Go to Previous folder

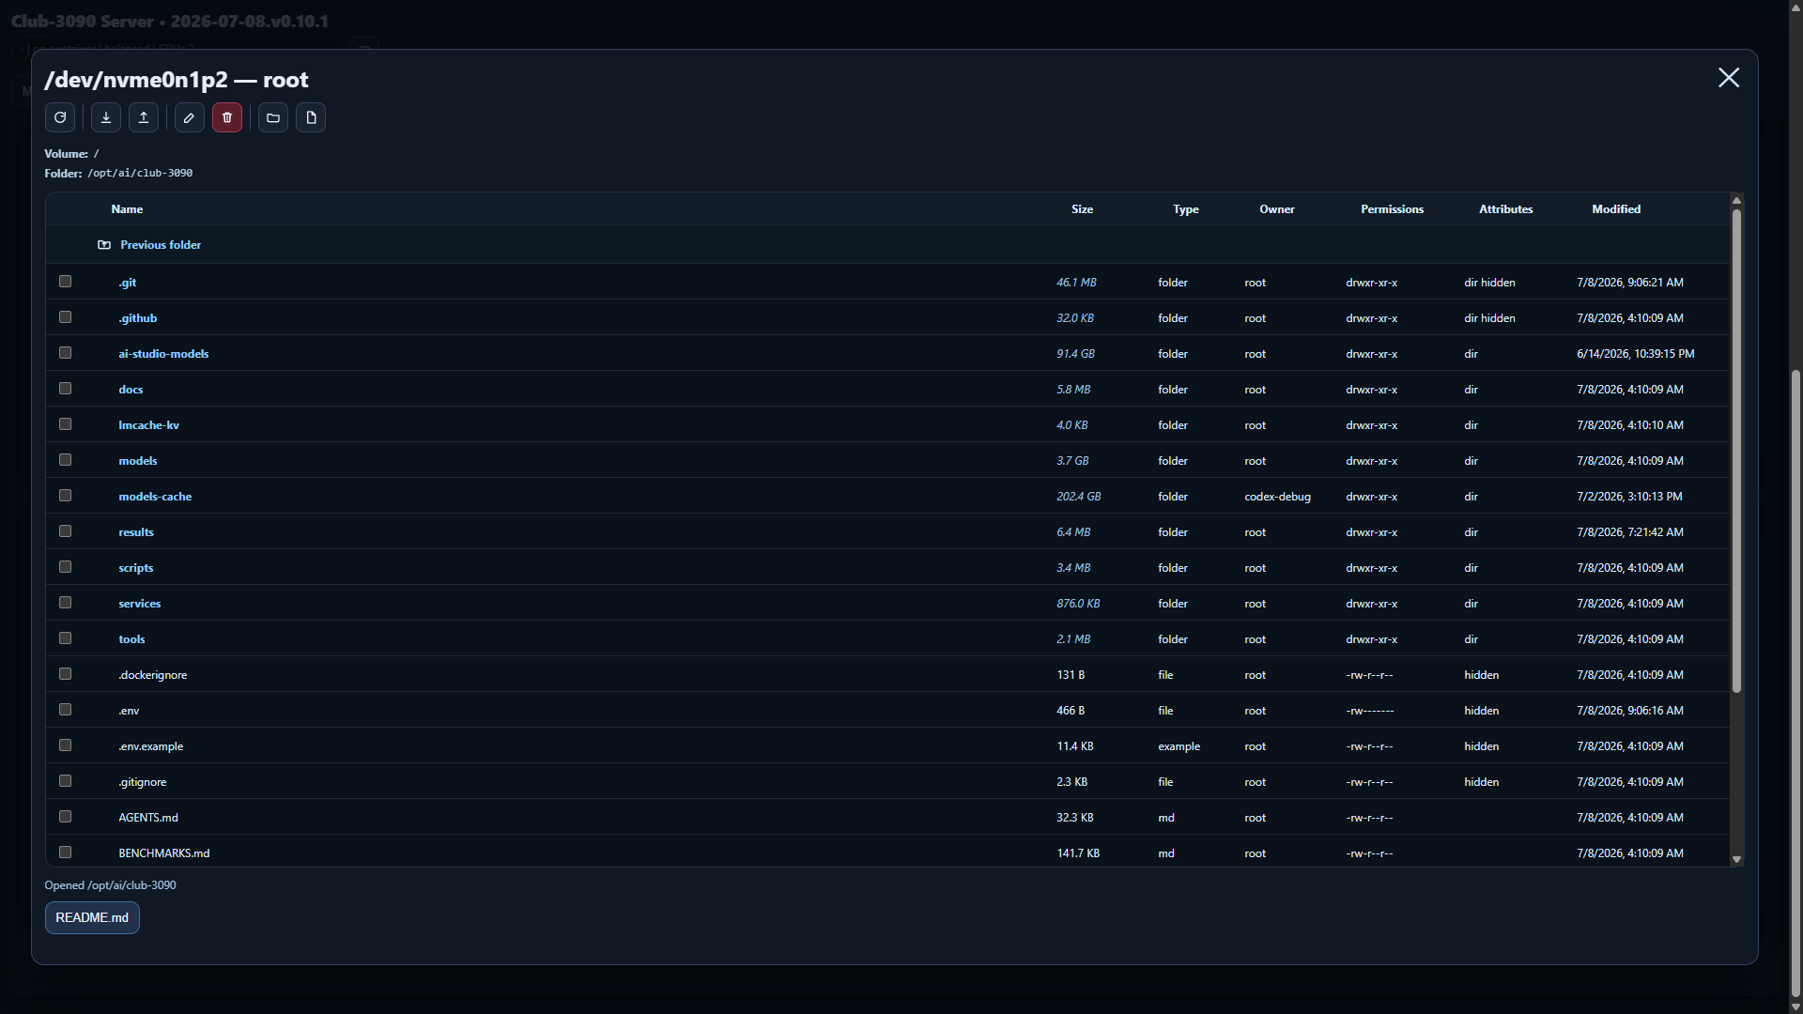point(161,245)
